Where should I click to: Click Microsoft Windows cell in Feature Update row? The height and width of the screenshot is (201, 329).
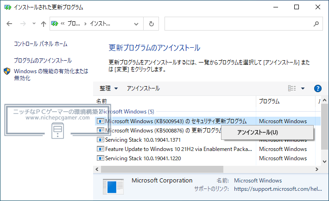click(283, 149)
